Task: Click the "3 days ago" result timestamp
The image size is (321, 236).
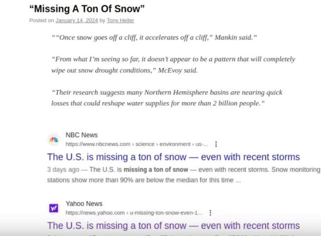Action: coord(63,170)
